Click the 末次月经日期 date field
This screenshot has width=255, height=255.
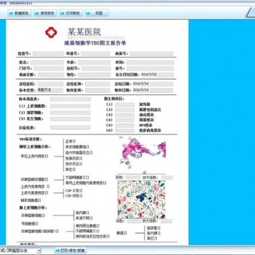(x=157, y=75)
